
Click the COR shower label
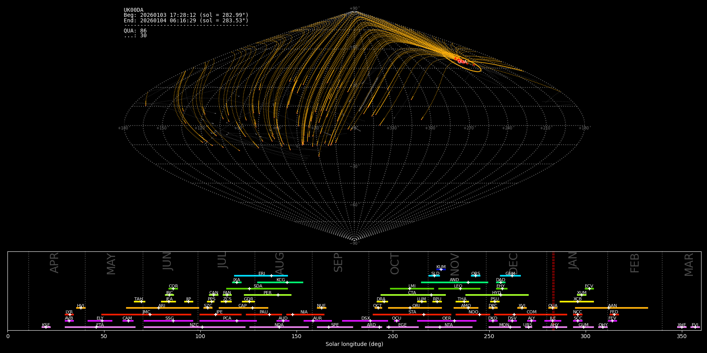173,286
